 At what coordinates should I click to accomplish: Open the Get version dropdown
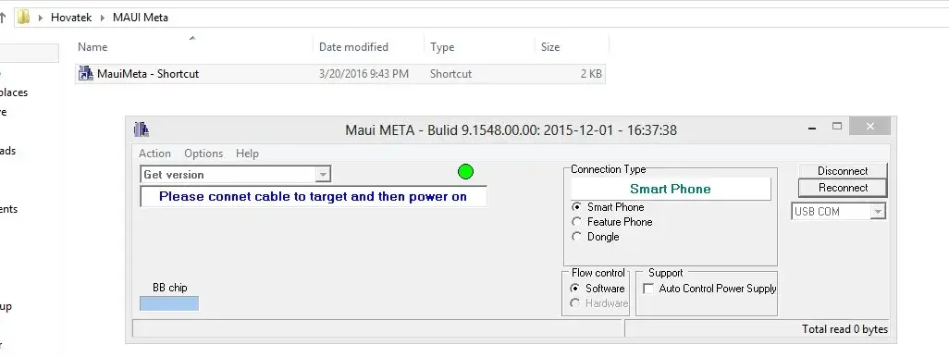[323, 175]
